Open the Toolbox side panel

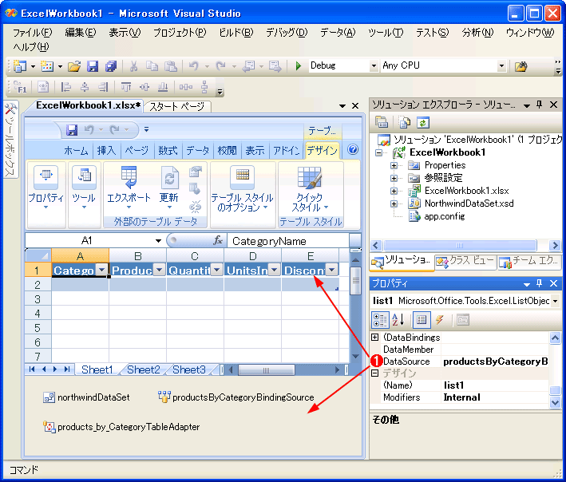click(10, 140)
